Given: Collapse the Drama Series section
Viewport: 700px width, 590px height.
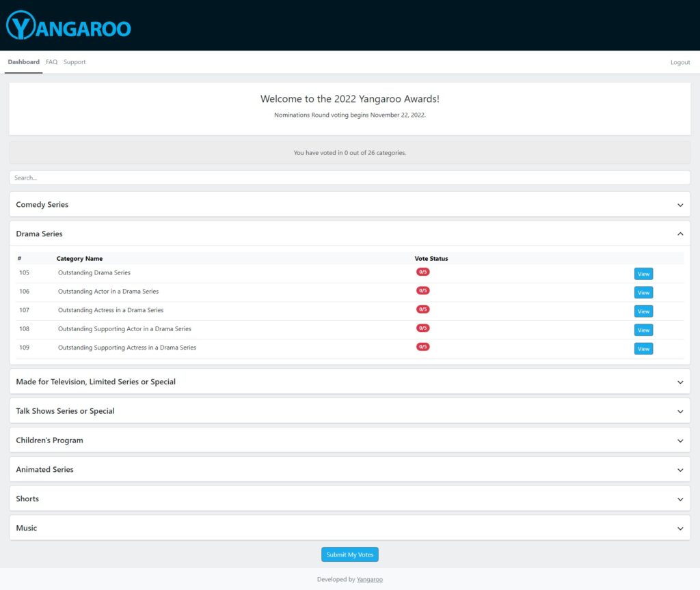Looking at the screenshot, I should click(x=679, y=234).
